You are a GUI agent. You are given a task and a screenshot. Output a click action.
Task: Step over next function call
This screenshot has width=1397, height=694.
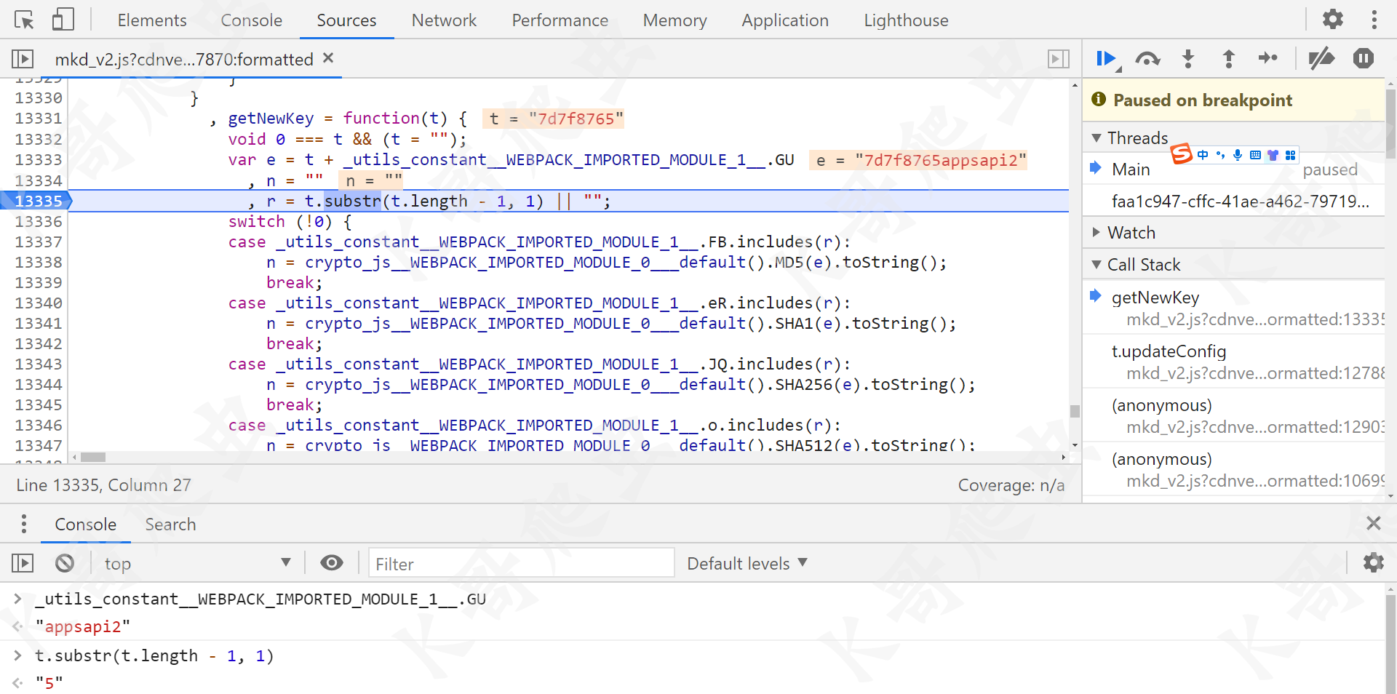point(1147,59)
